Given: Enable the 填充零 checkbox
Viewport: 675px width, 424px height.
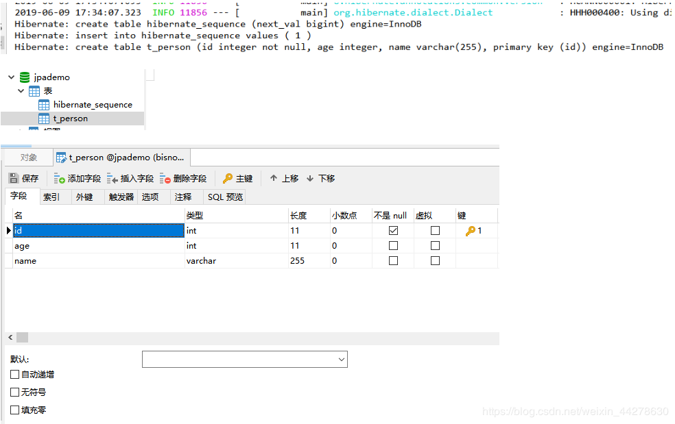Looking at the screenshot, I should [16, 410].
